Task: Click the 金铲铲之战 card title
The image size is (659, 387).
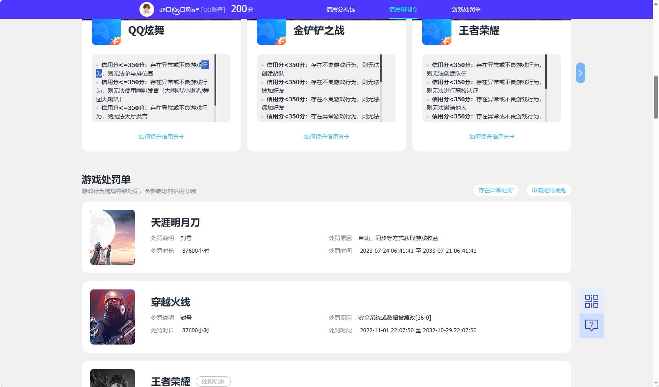Action: [x=319, y=31]
